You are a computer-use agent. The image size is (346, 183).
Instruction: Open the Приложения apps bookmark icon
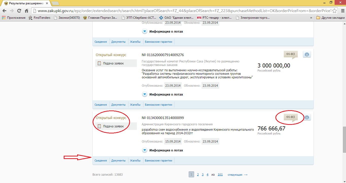point(4,18)
